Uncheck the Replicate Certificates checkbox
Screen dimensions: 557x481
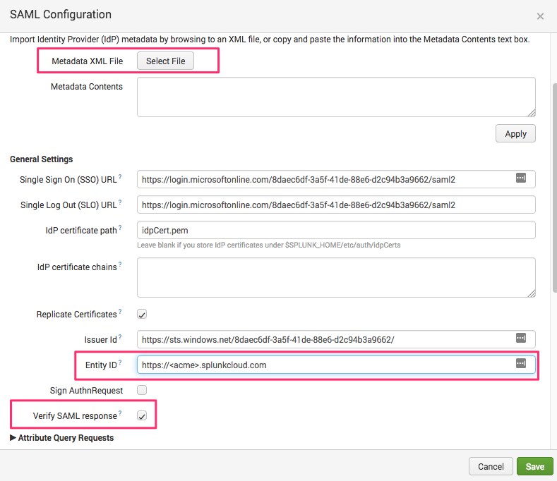click(142, 314)
